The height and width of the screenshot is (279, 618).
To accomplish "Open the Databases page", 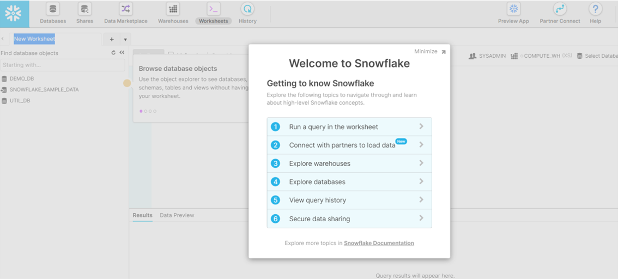I will (53, 14).
